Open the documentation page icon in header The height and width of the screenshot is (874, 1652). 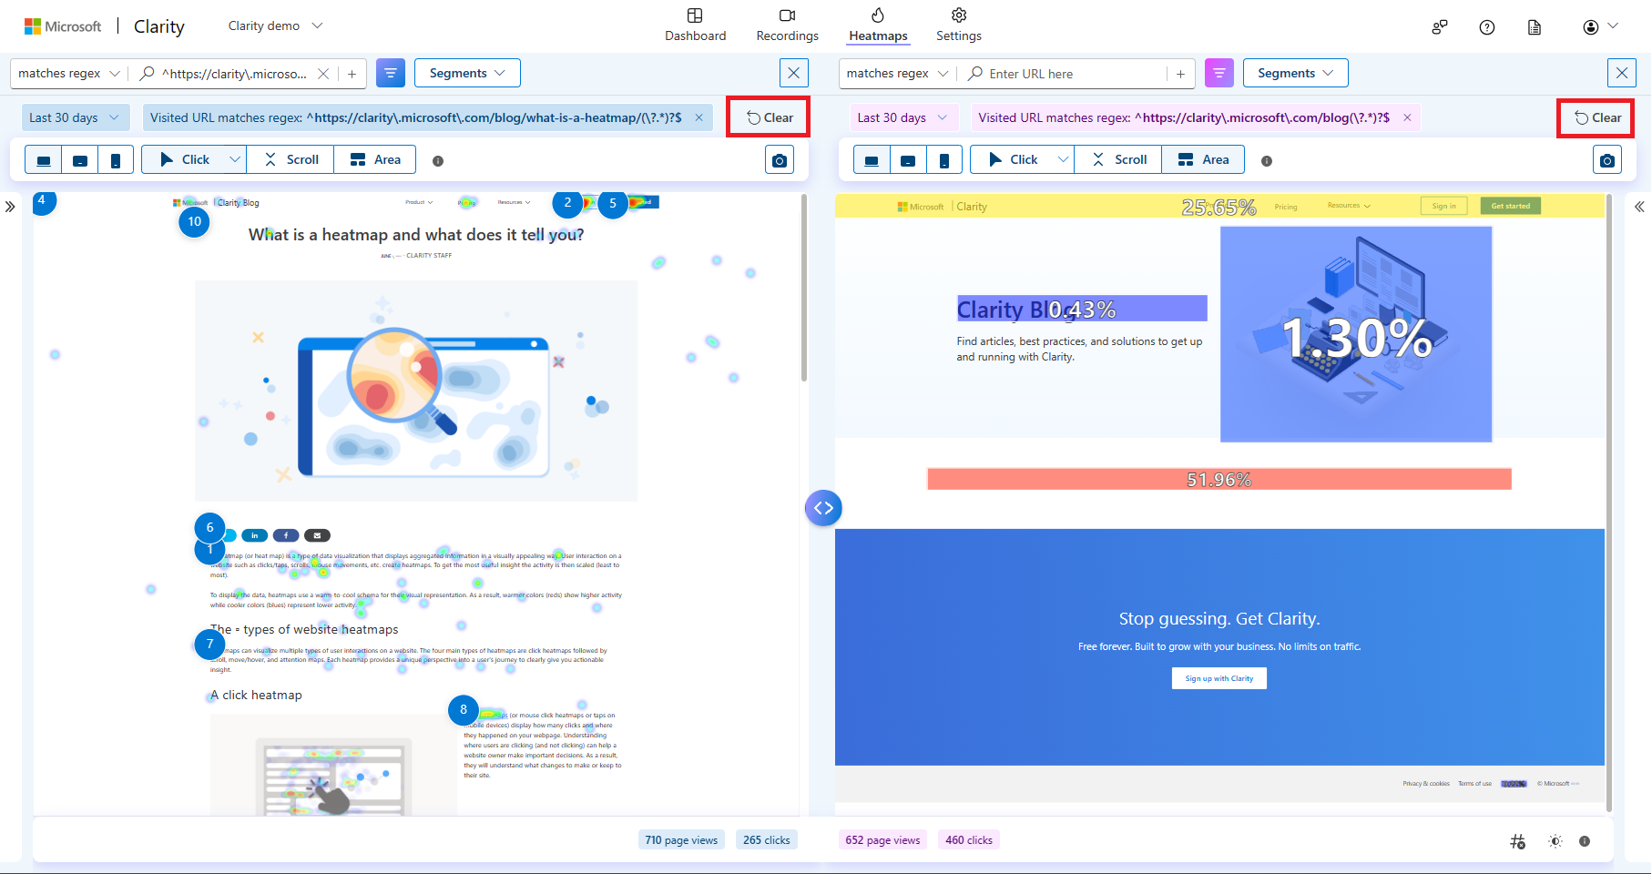pos(1535,27)
